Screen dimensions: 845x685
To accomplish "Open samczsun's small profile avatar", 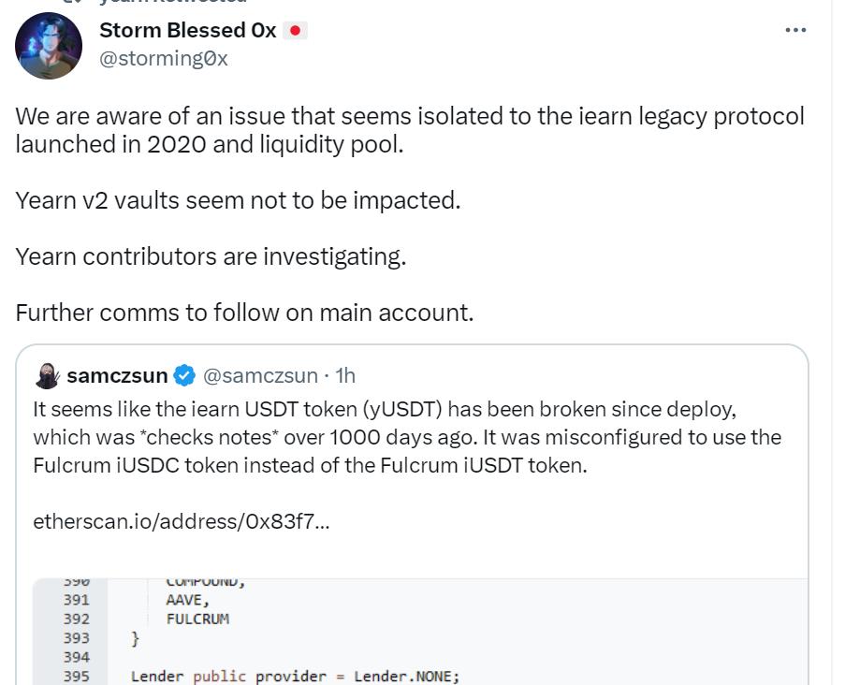I will (x=47, y=376).
